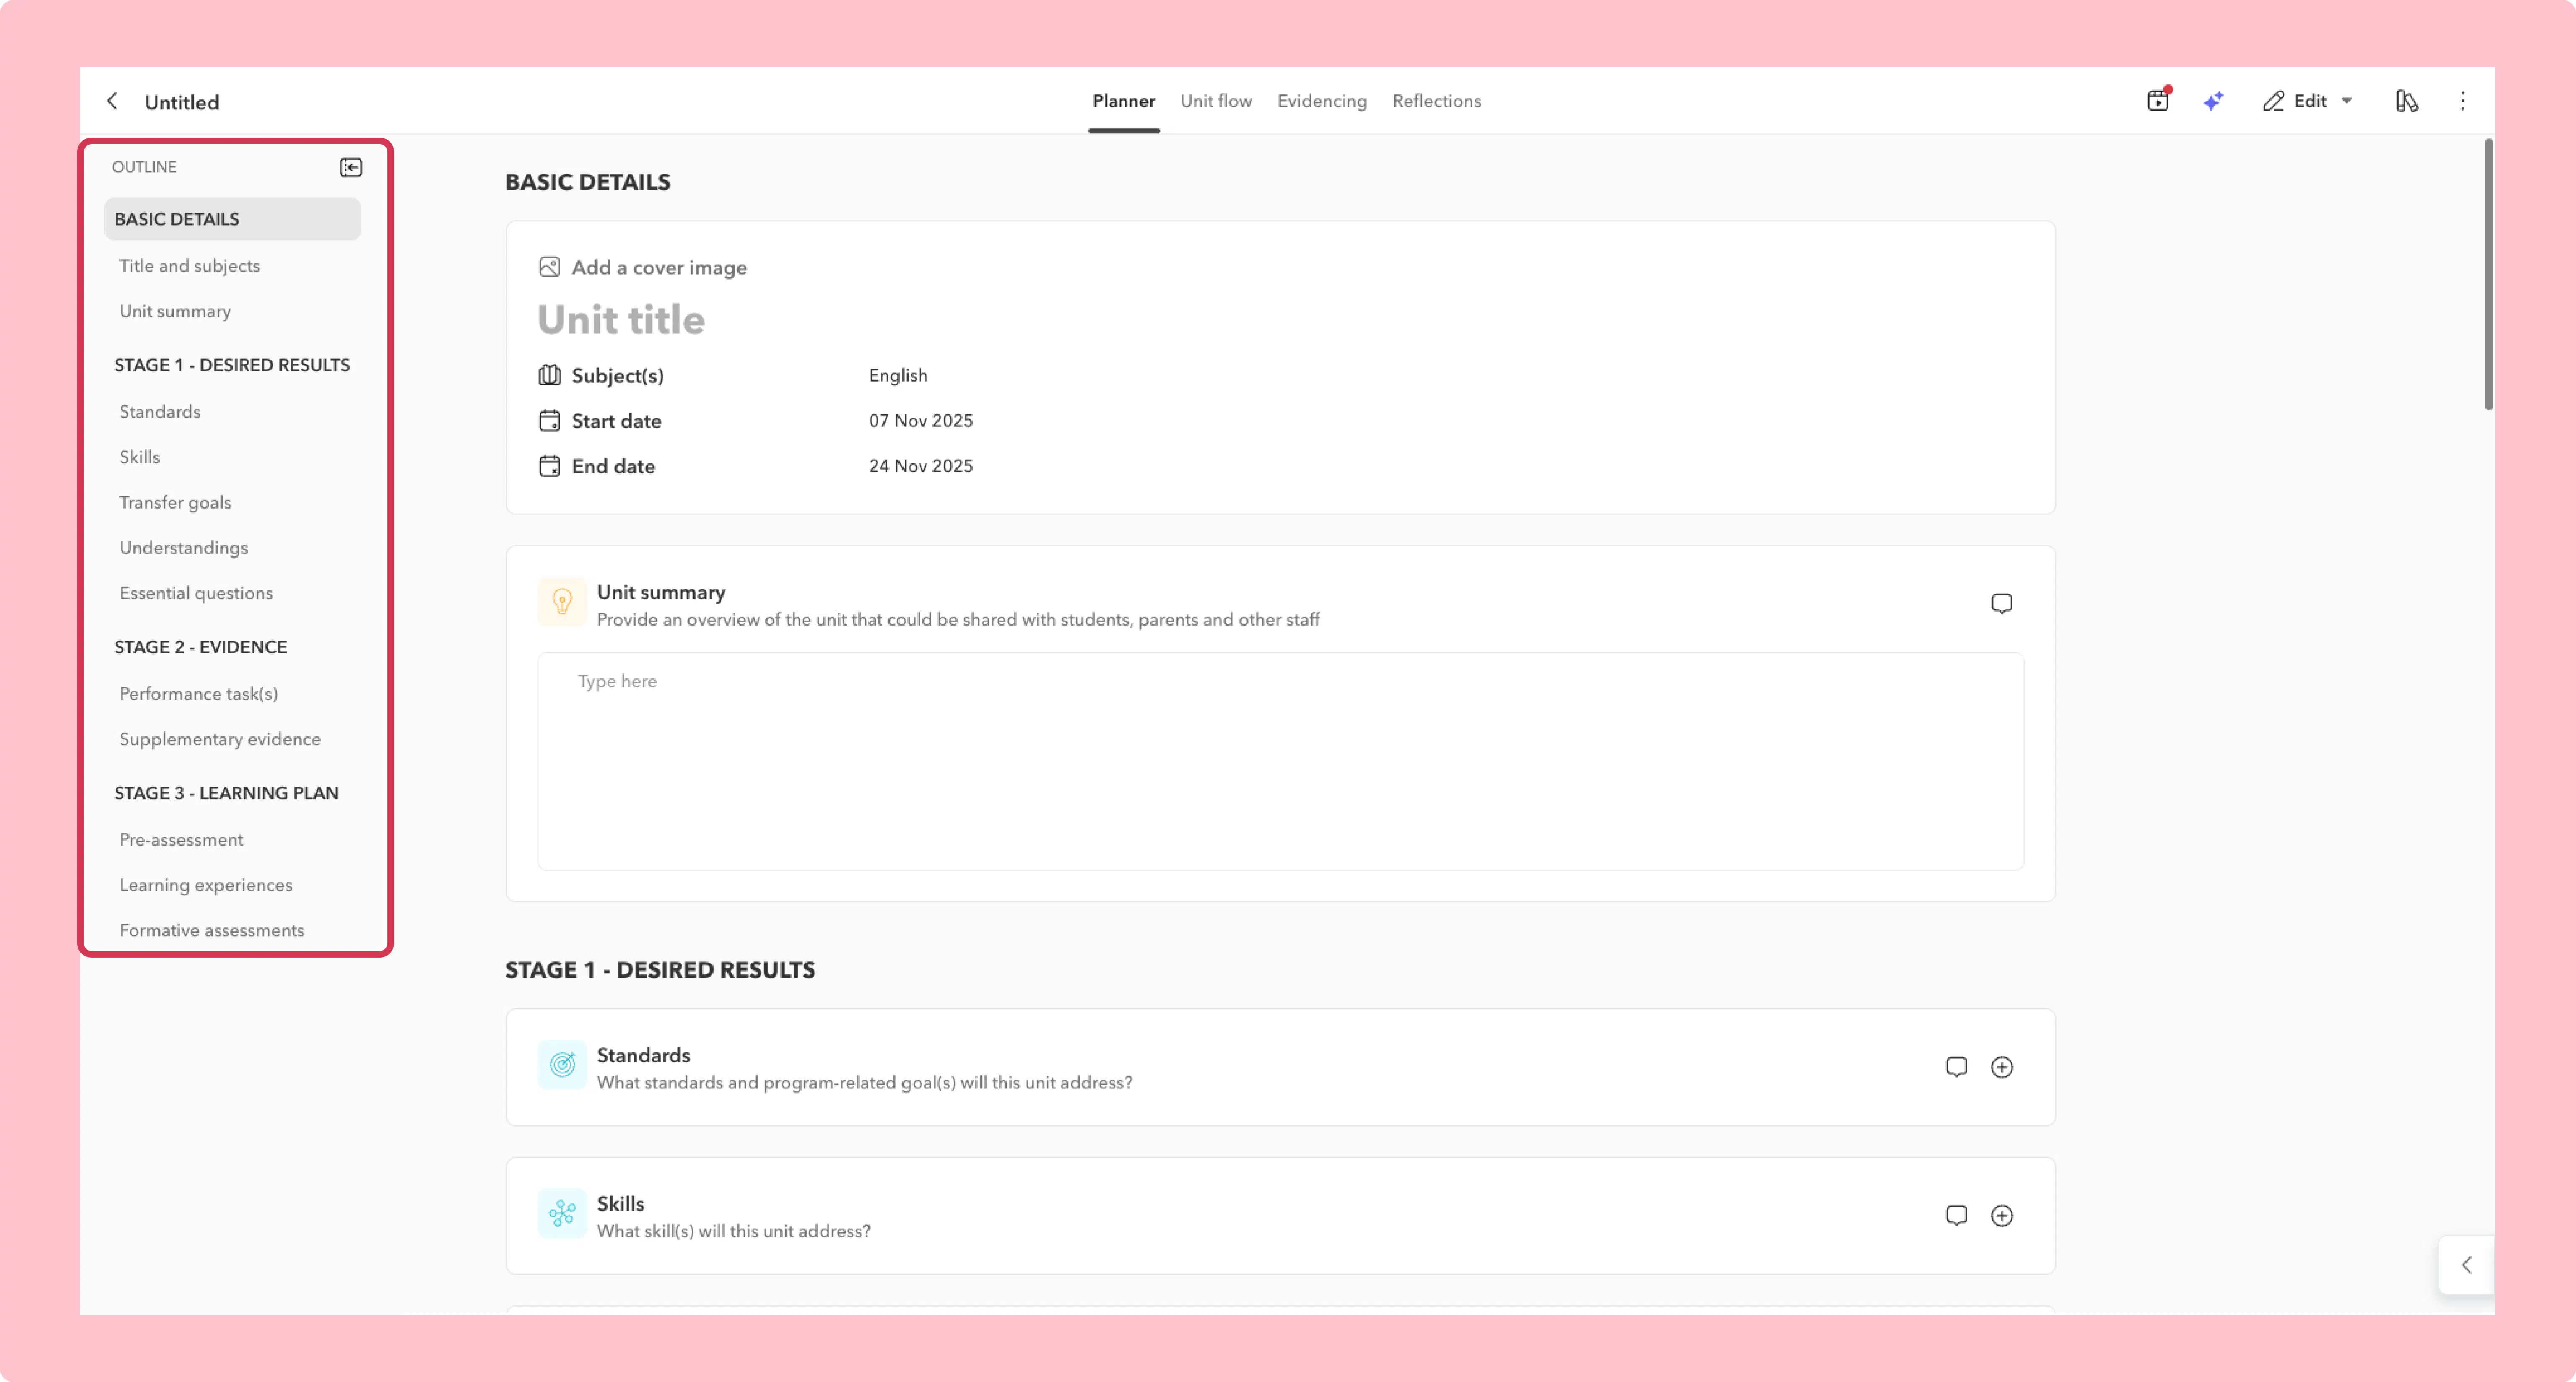Jump to Skills in the outline
2576x1382 pixels.
click(139, 457)
